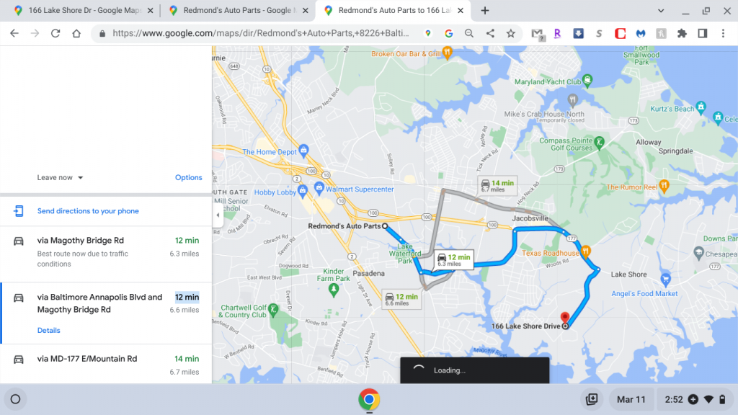This screenshot has width=738, height=415.
Task: Click the send-to-phone icon
Action: (18, 211)
